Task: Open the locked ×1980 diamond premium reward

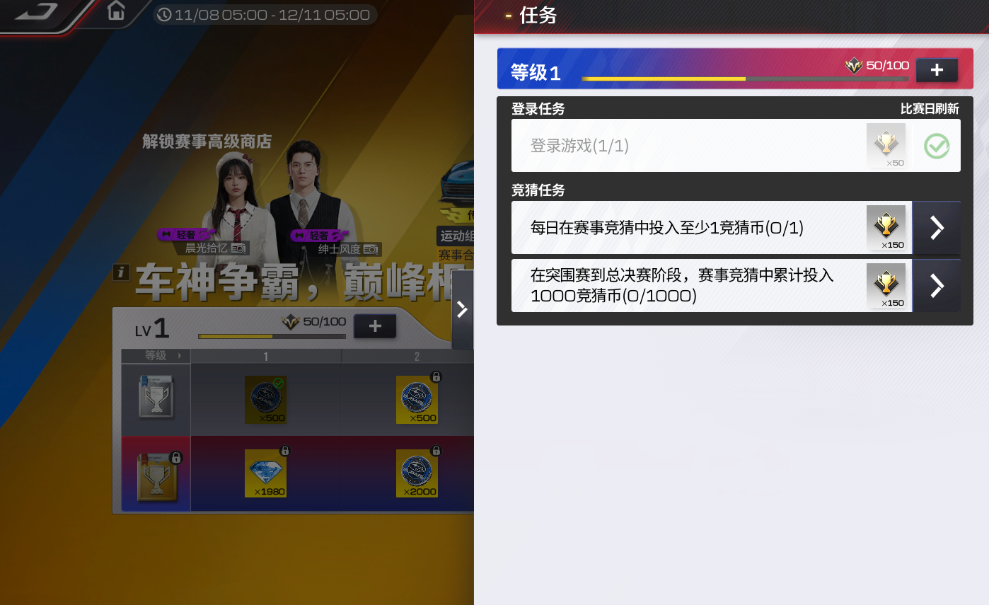Action: [265, 473]
